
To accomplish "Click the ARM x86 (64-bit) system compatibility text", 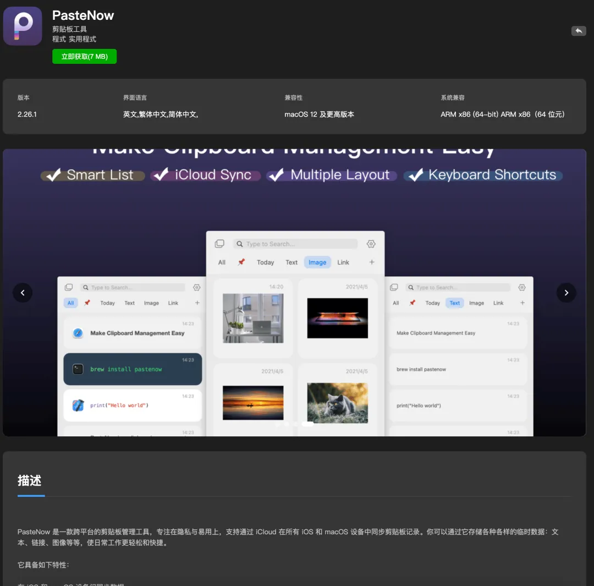I will (x=502, y=114).
